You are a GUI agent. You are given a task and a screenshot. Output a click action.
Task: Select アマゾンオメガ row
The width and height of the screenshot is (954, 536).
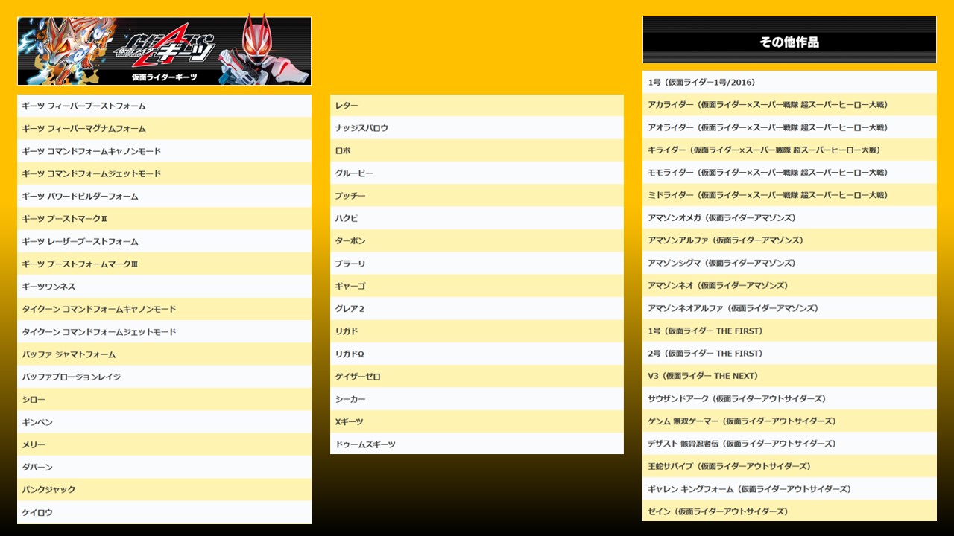[789, 217]
